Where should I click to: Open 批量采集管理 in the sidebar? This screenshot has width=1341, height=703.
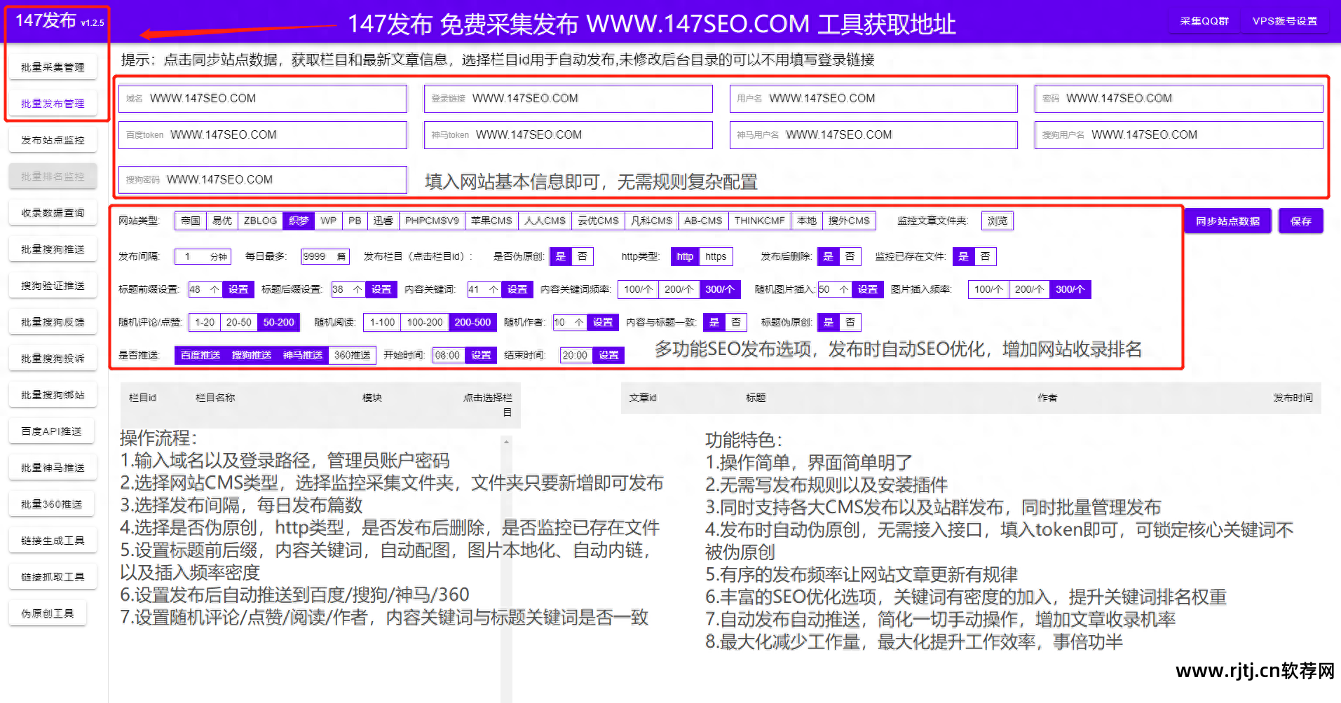pyautogui.click(x=53, y=67)
